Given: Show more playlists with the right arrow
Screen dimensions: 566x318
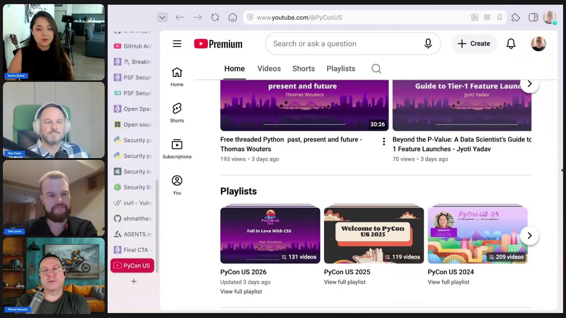Looking at the screenshot, I should 529,235.
